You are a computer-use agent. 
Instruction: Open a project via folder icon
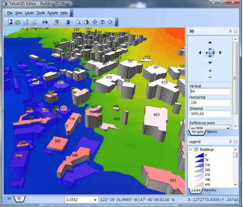point(18,22)
